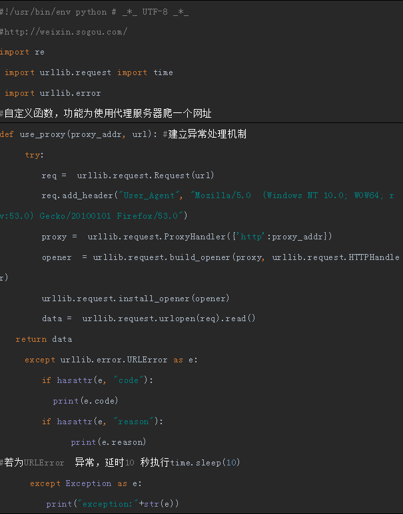The image size is (403, 514).
Task: Click the line 'print(e.reason)'
Action: click(109, 442)
